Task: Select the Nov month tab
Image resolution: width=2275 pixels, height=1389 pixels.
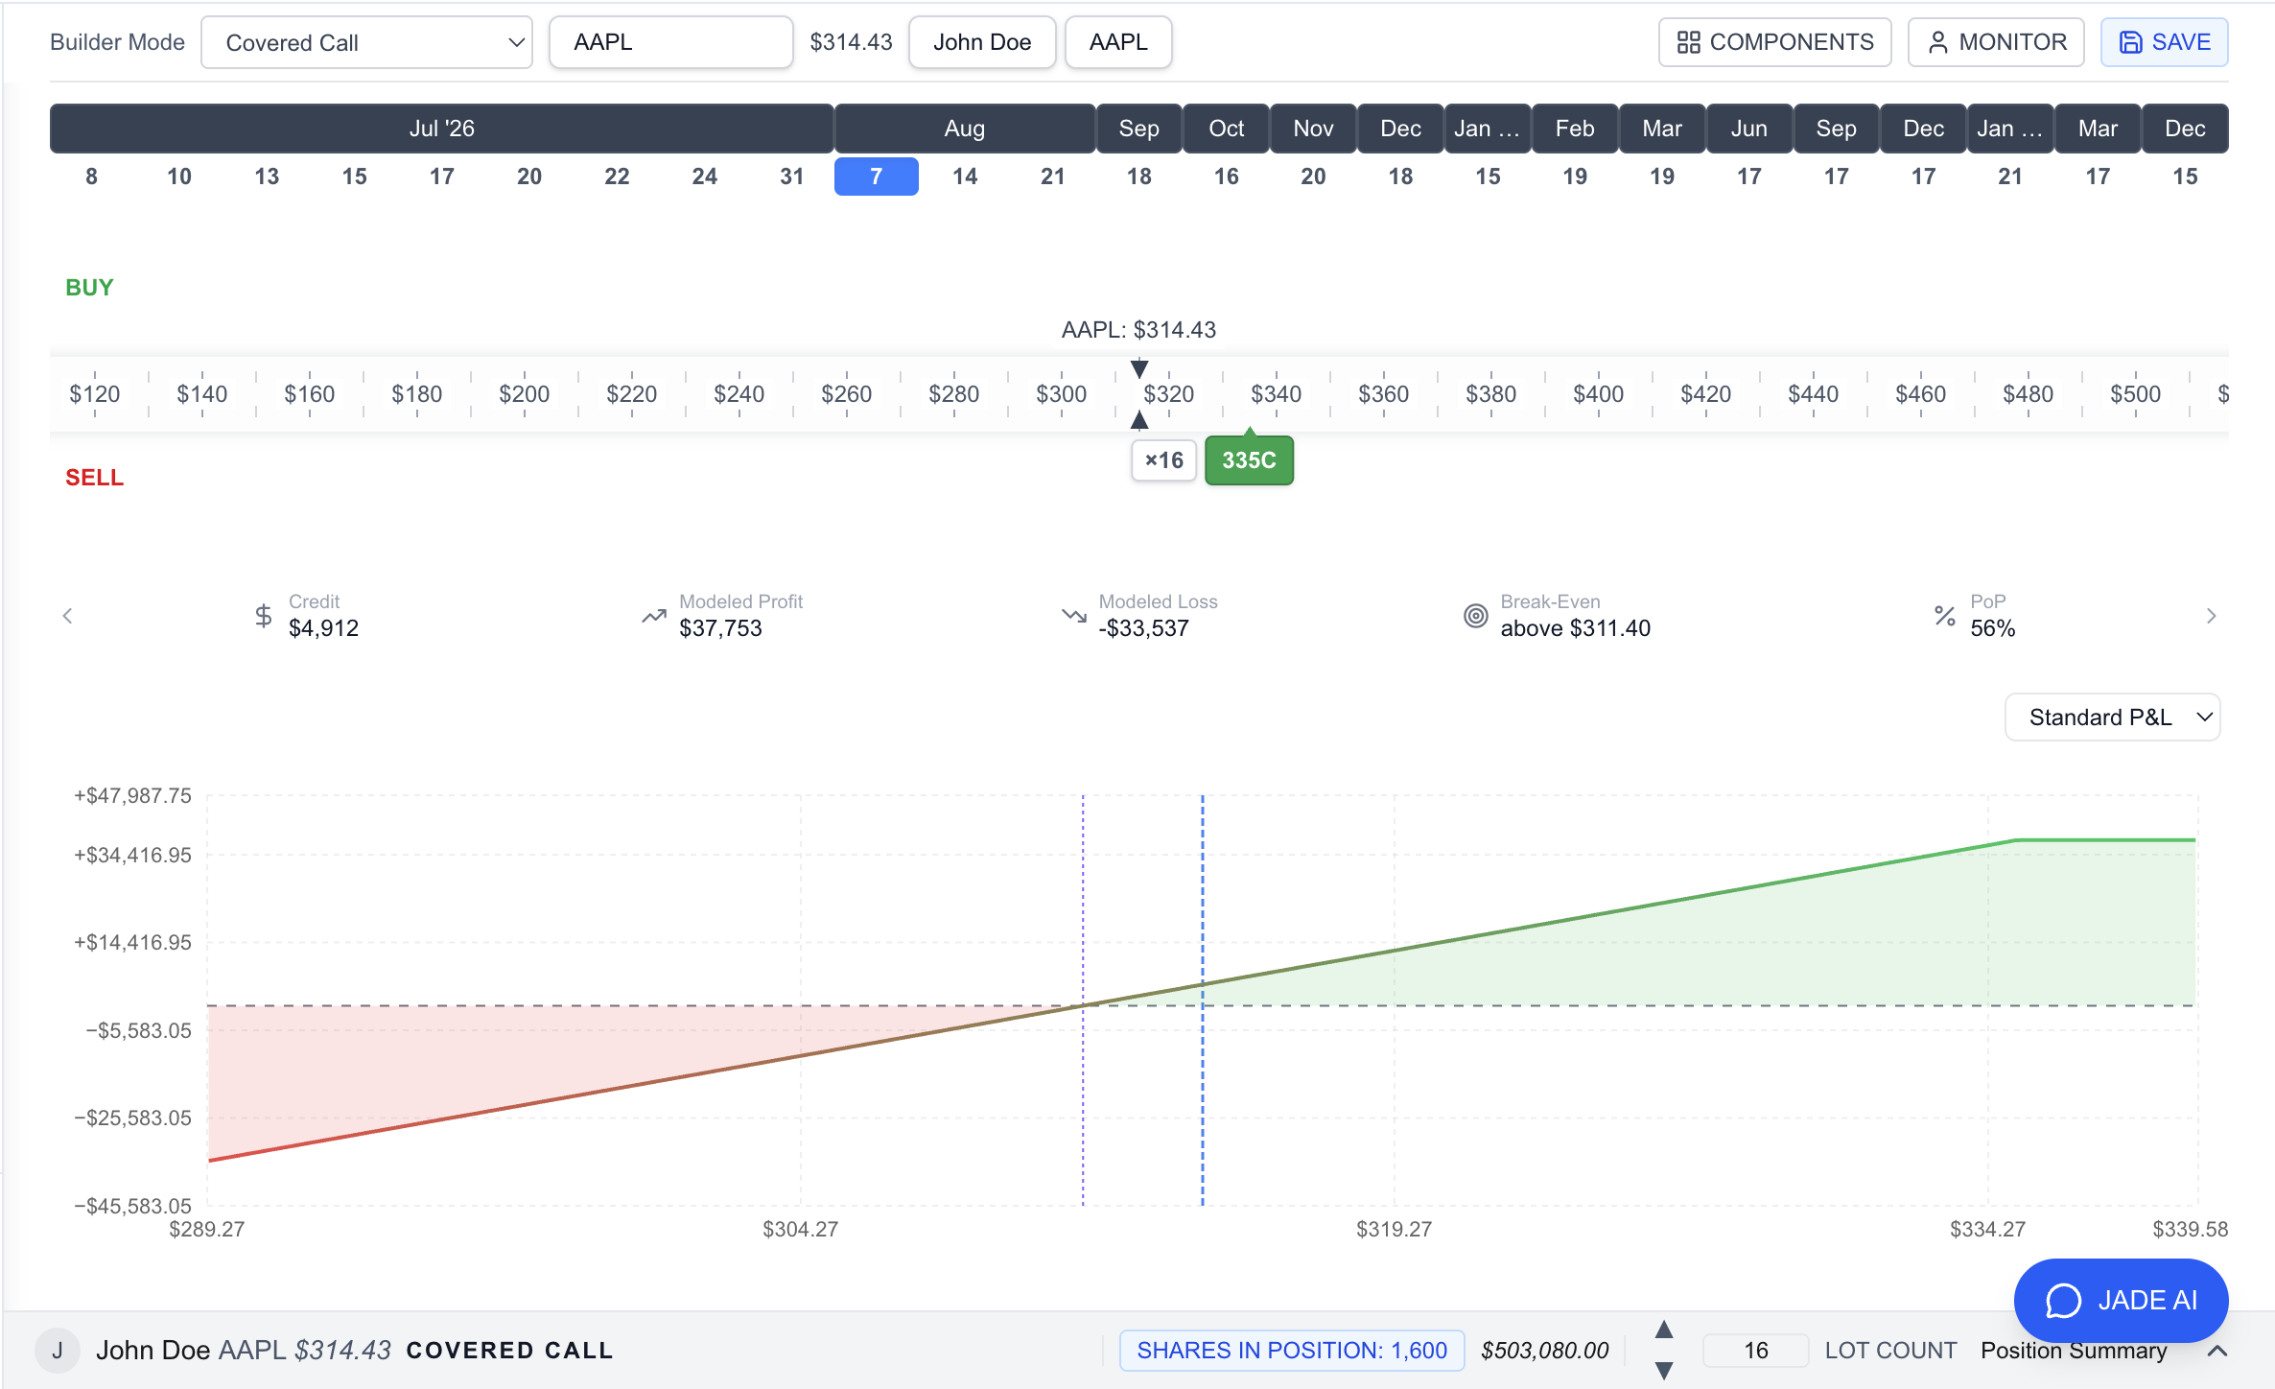Action: tap(1313, 129)
